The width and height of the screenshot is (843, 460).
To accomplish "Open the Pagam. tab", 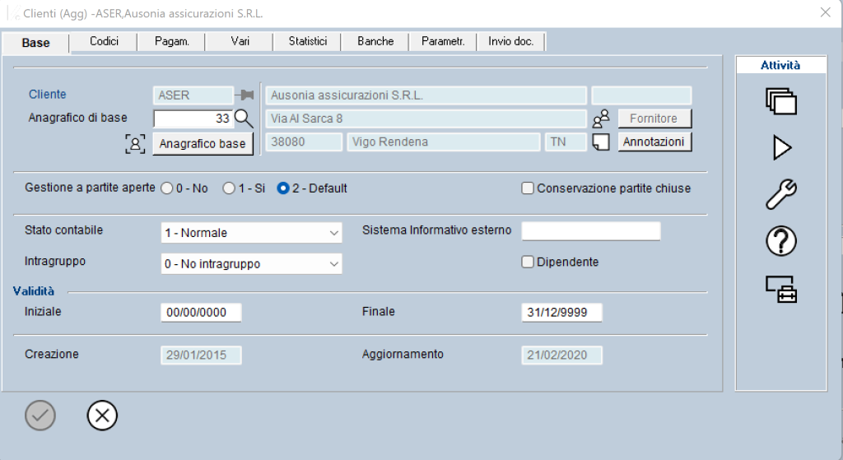I will tap(172, 41).
